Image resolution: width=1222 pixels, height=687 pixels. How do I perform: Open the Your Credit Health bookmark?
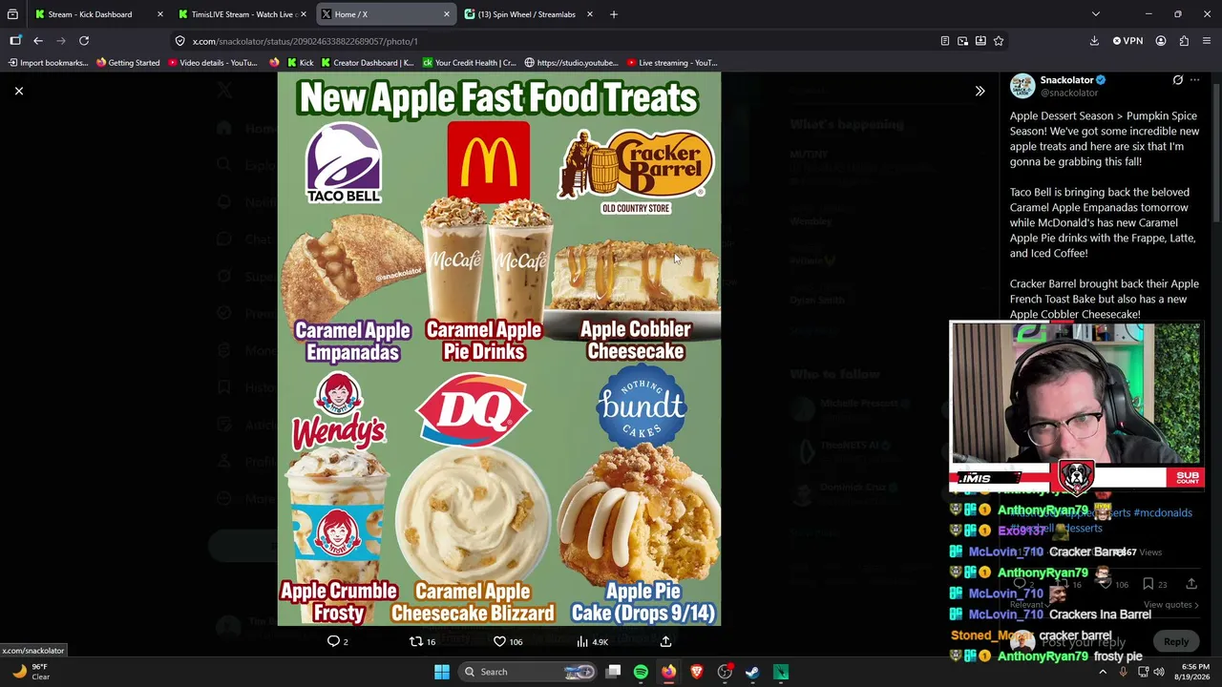469,63
